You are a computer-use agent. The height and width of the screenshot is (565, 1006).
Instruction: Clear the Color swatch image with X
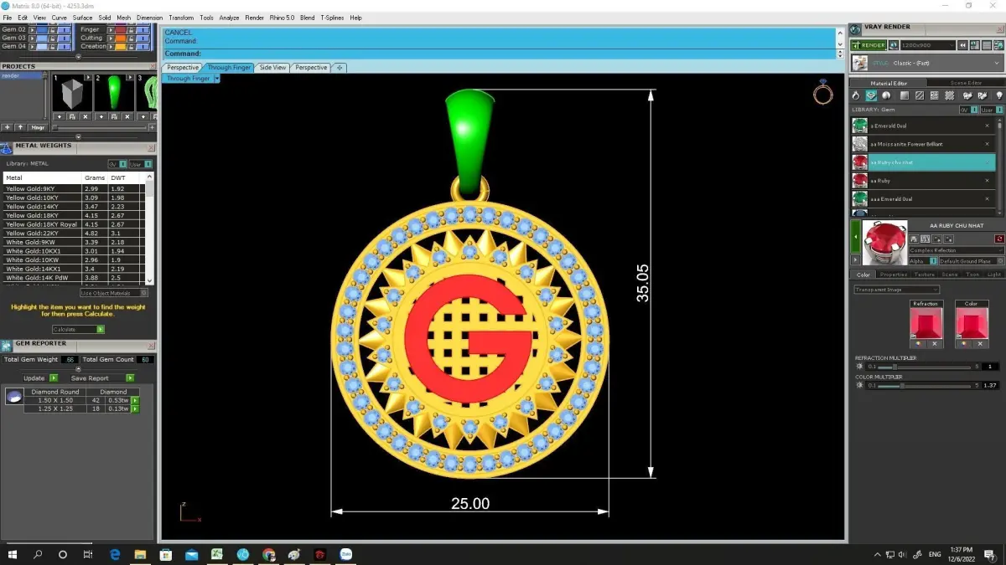979,343
